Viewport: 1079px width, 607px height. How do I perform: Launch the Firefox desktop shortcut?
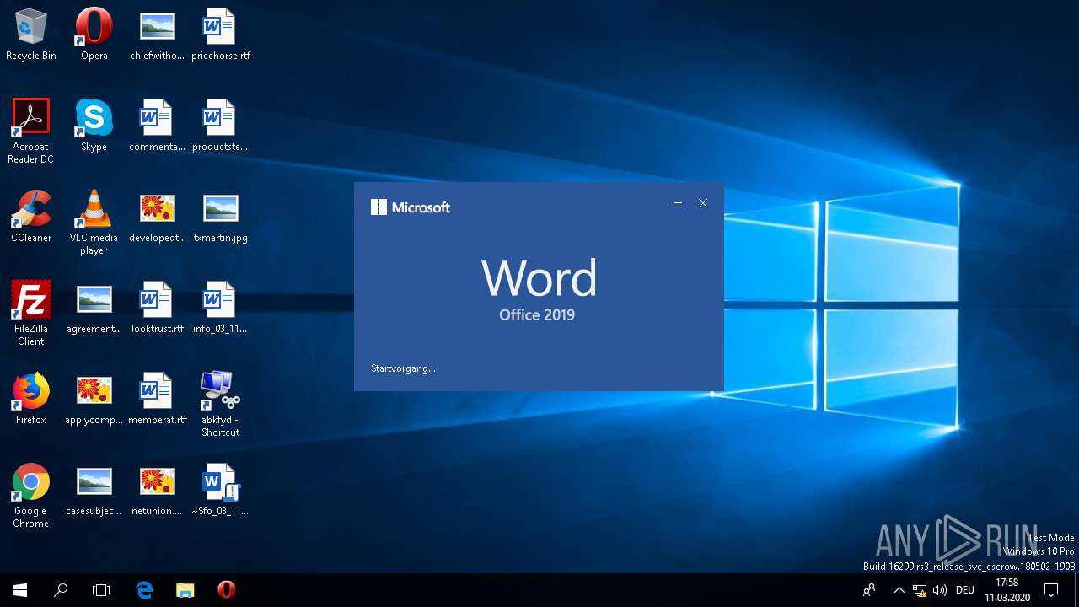pyautogui.click(x=31, y=399)
